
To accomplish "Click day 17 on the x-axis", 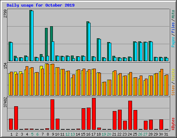I will (93, 134).
